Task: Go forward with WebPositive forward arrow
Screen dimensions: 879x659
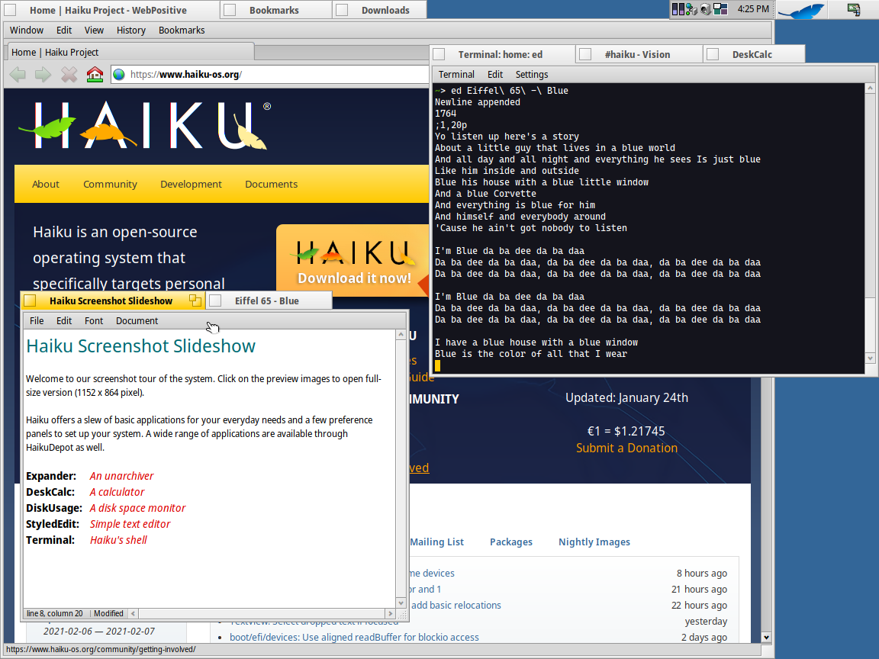Action: tap(43, 75)
